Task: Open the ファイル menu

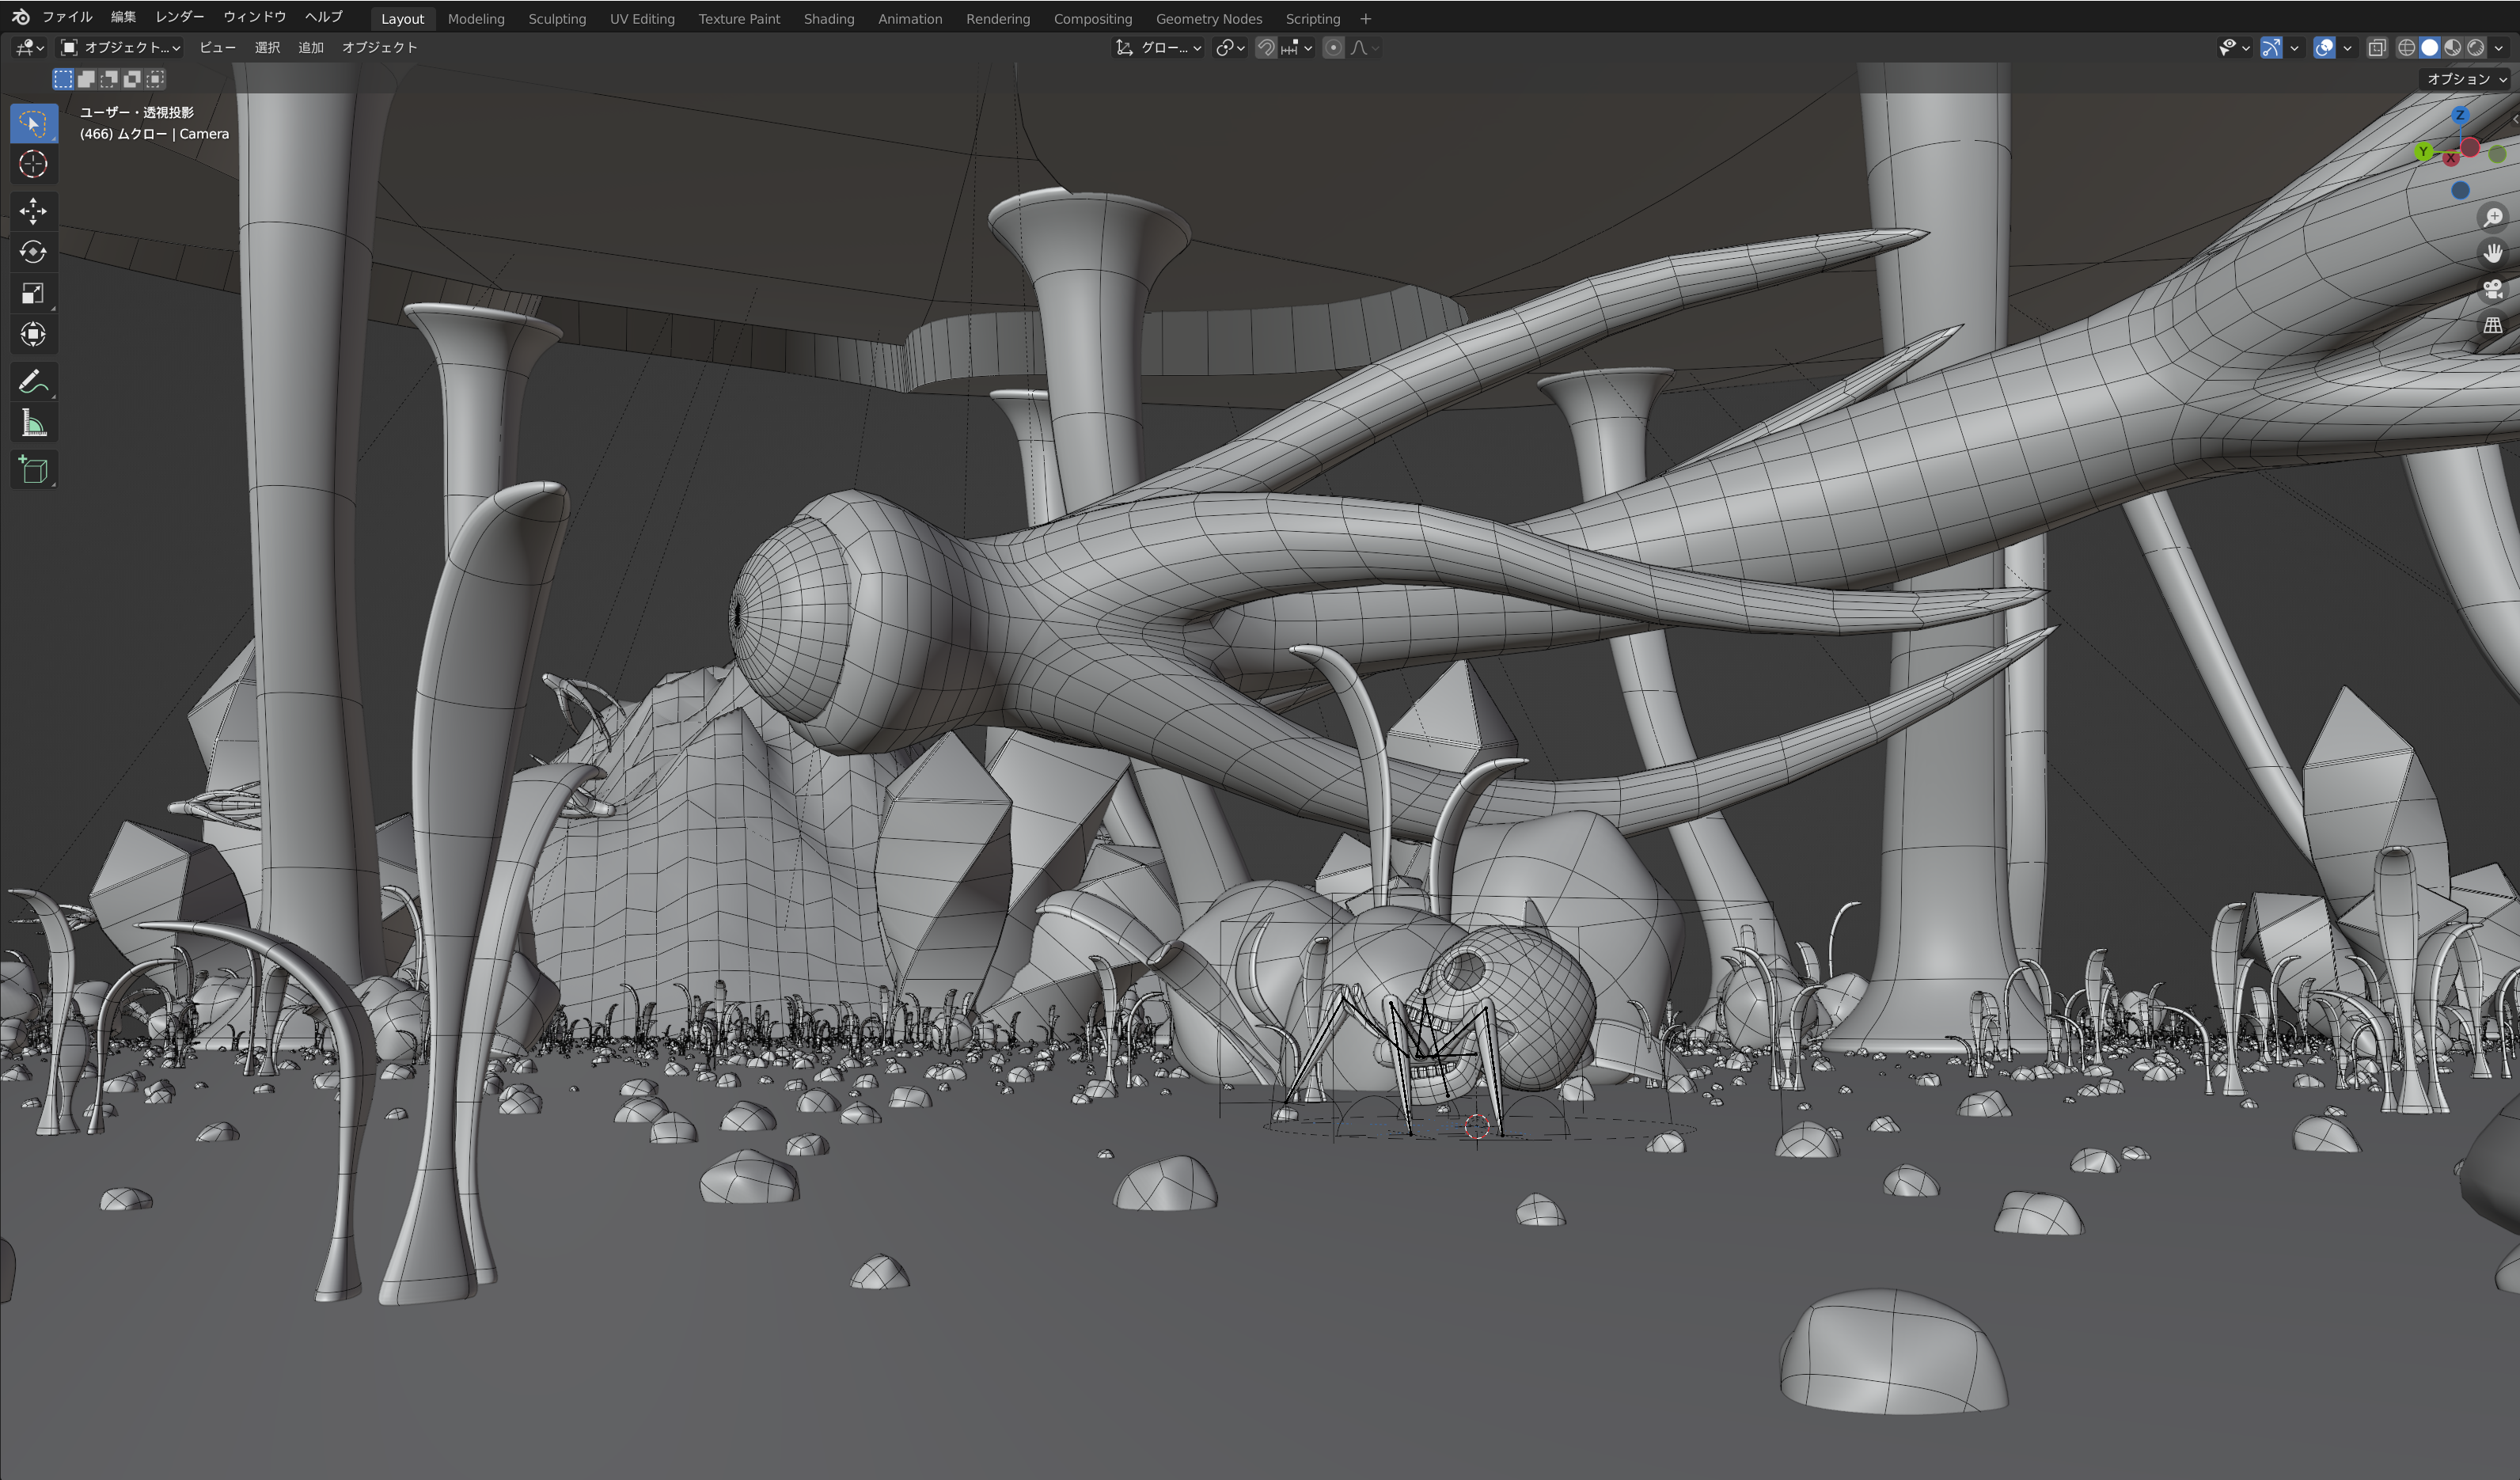Action: pyautogui.click(x=67, y=17)
